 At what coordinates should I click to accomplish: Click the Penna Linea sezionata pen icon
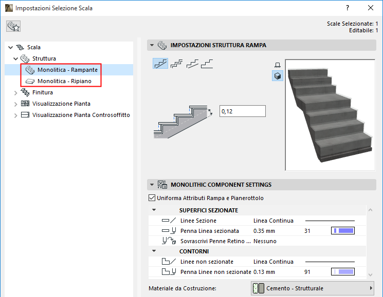point(169,231)
